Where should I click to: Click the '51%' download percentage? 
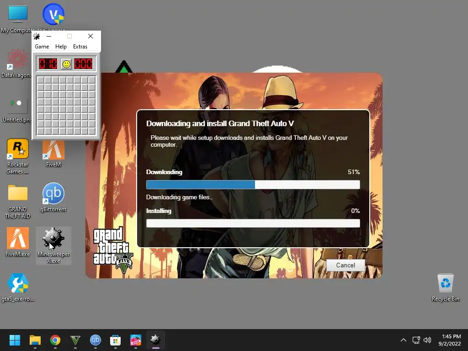coord(354,172)
